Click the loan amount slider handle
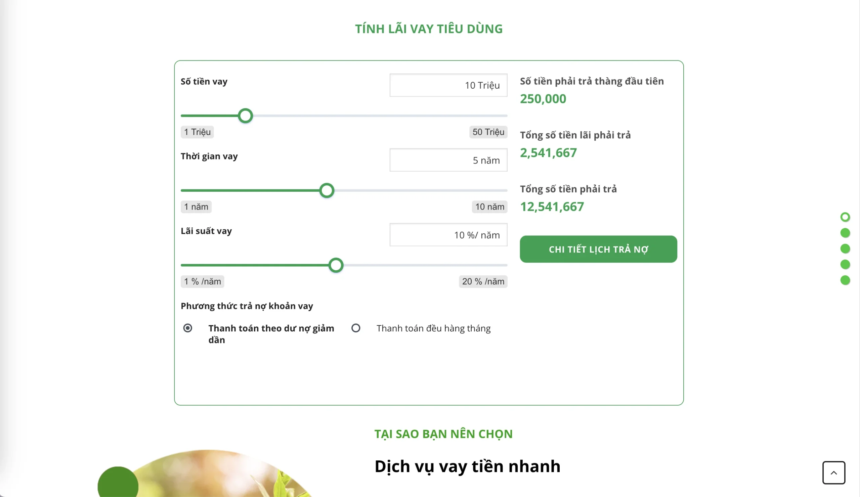 click(245, 116)
